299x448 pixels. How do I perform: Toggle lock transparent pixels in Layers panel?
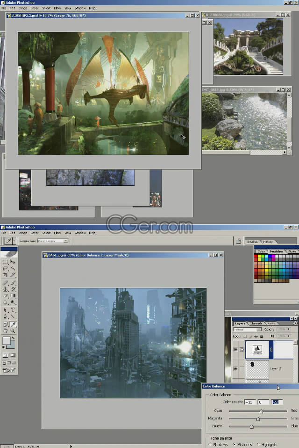tap(245, 336)
